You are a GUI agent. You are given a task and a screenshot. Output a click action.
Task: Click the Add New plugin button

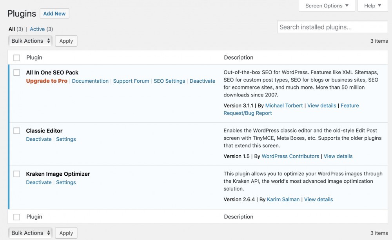point(54,13)
